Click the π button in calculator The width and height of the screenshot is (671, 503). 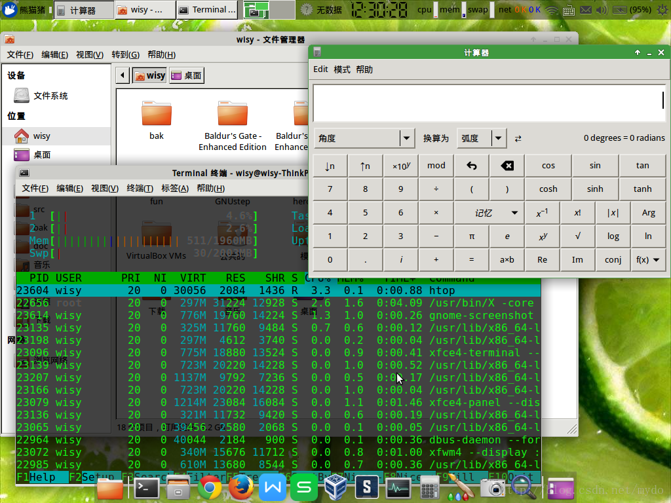(472, 236)
